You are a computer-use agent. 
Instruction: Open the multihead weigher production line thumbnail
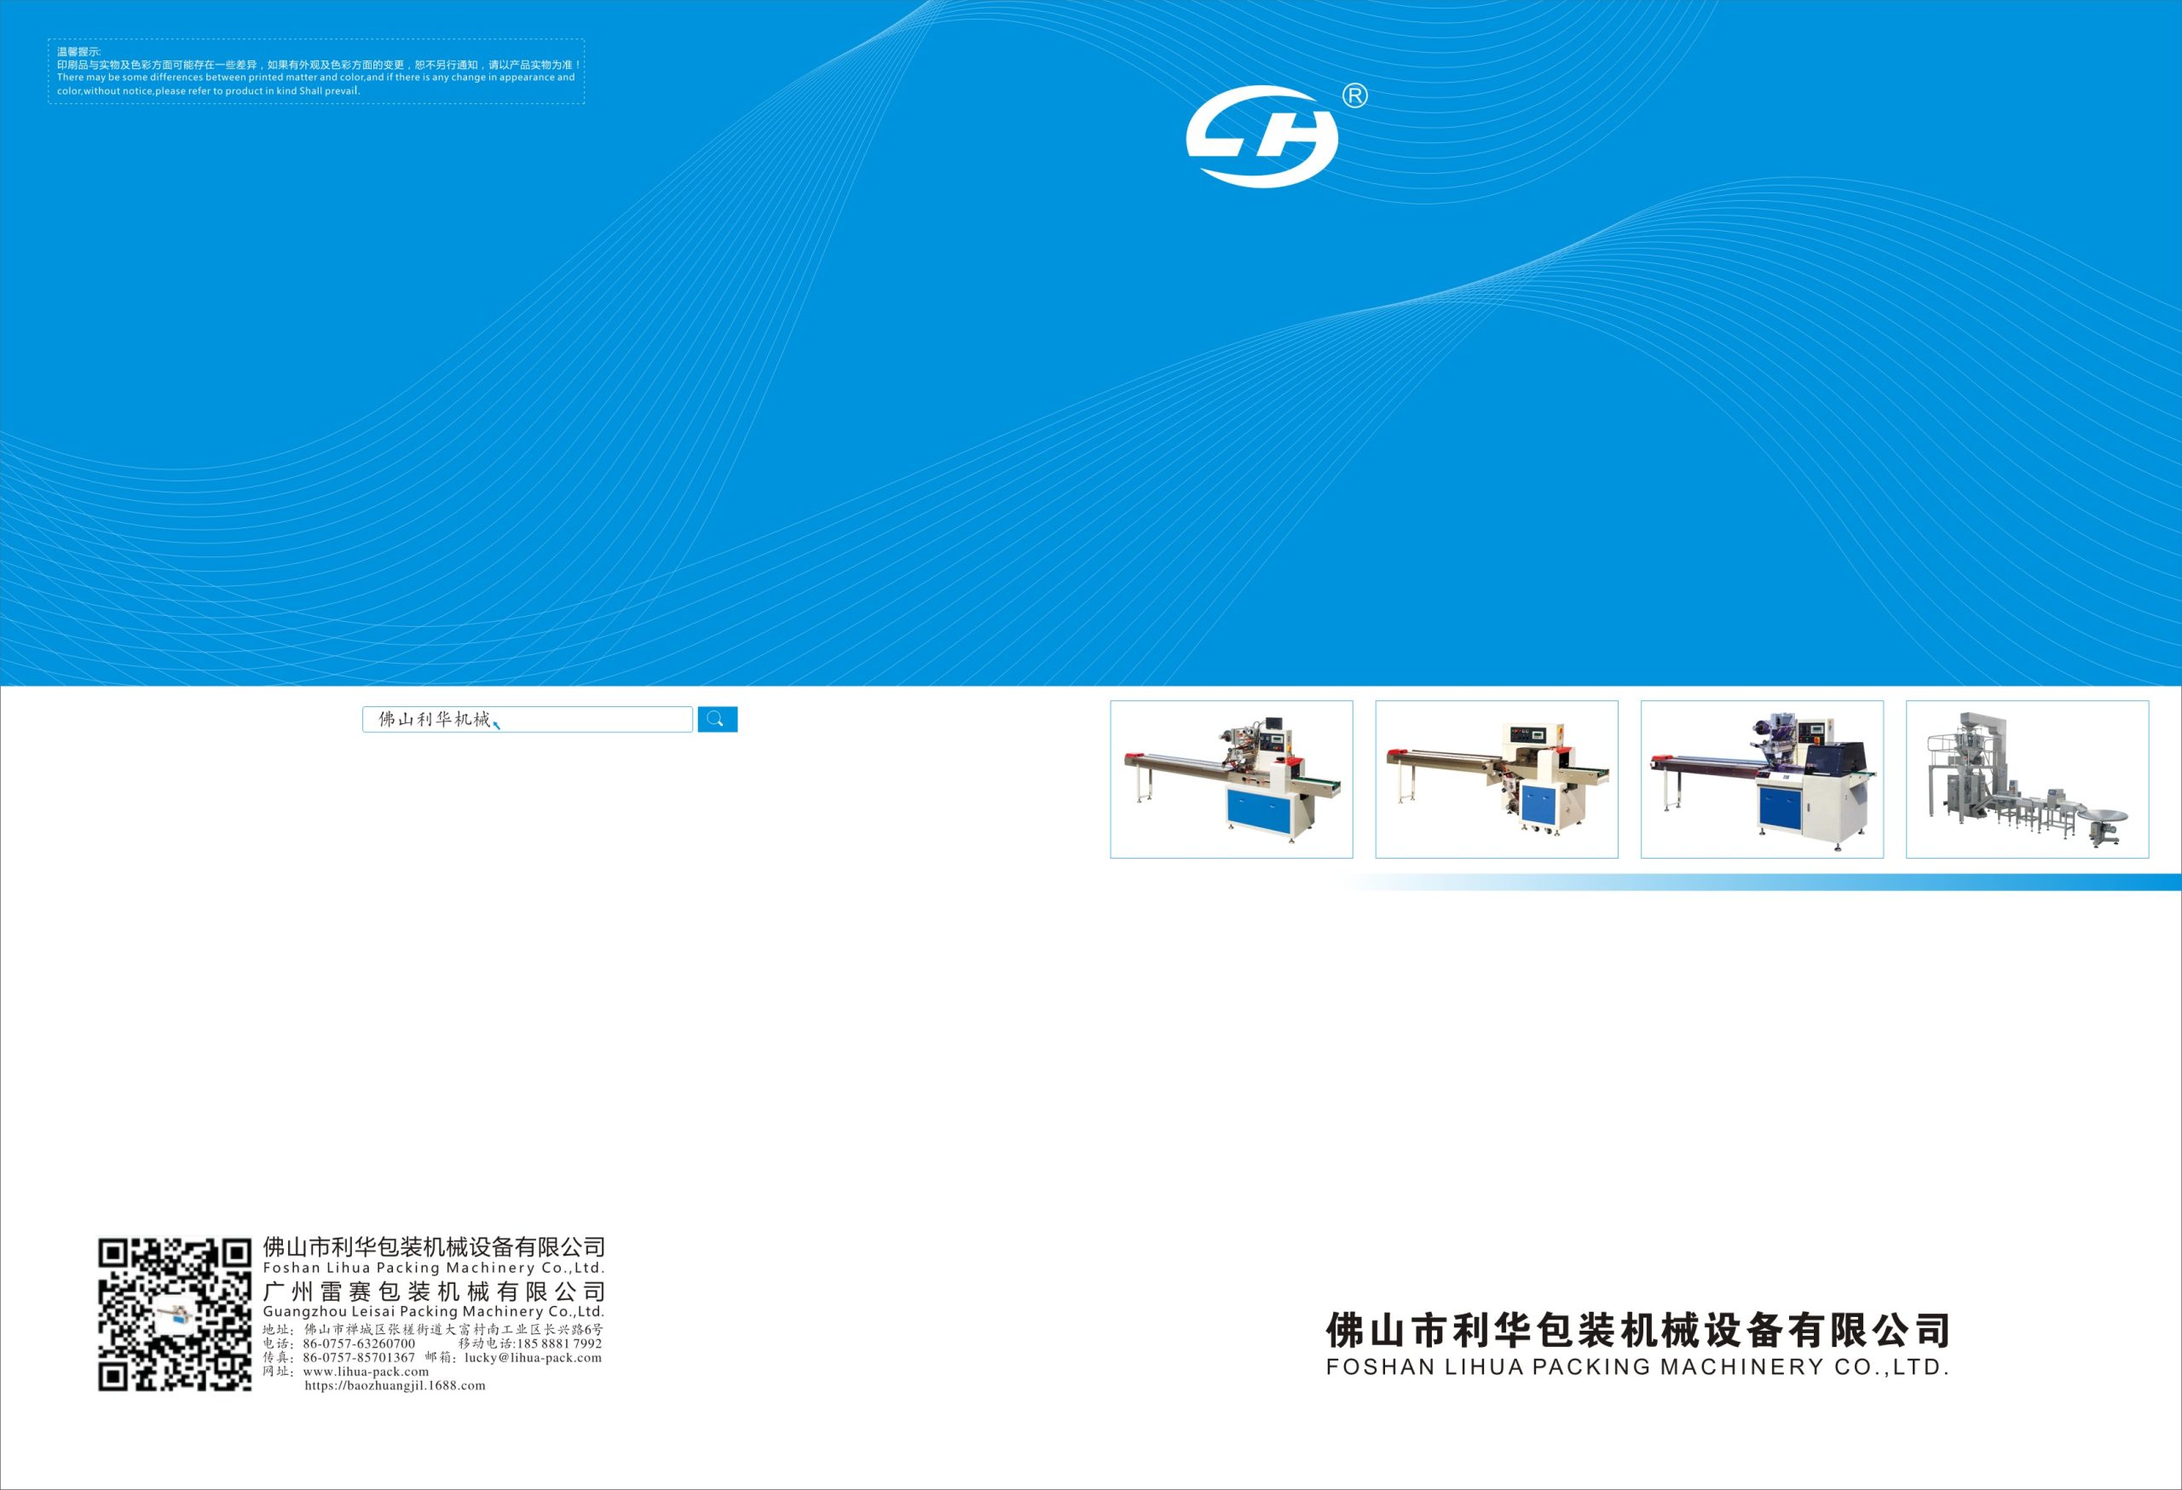(x=2027, y=779)
